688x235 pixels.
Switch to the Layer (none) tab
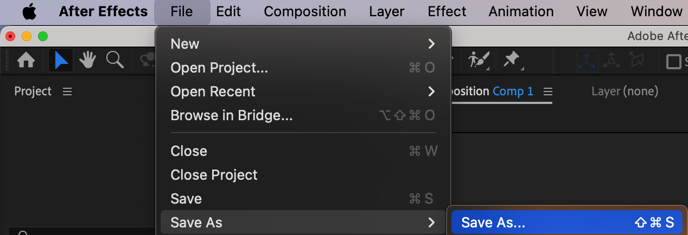click(x=625, y=92)
